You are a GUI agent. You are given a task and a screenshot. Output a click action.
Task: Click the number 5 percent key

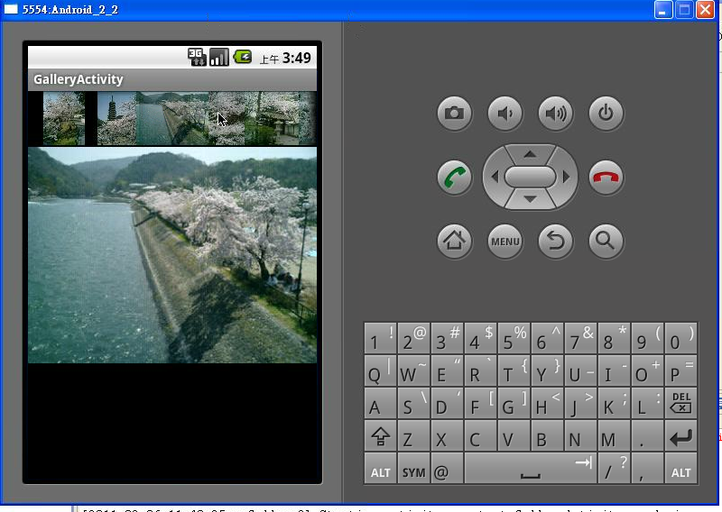point(514,338)
